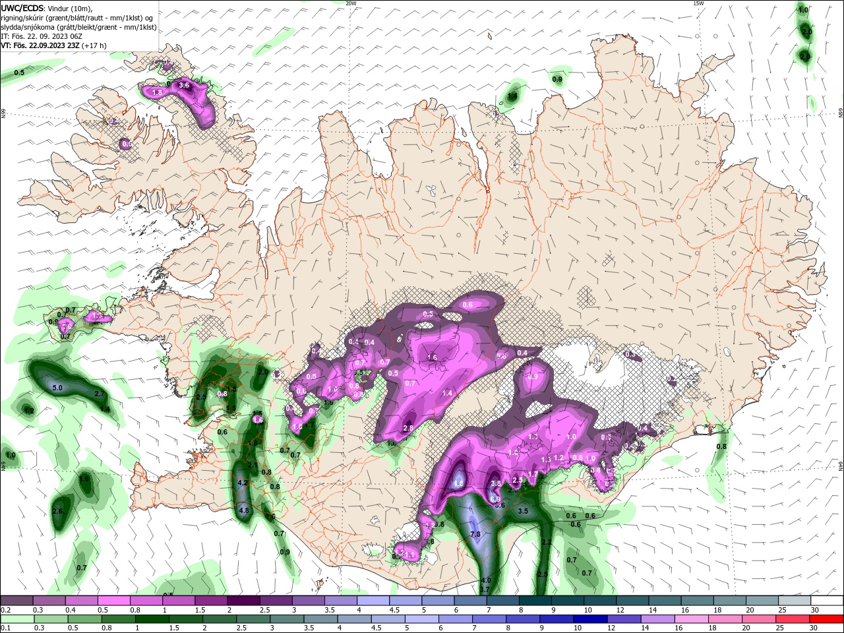Screen dimensions: 844x633
Task: Click the '2.6' rainfall value label
Action: point(57,511)
